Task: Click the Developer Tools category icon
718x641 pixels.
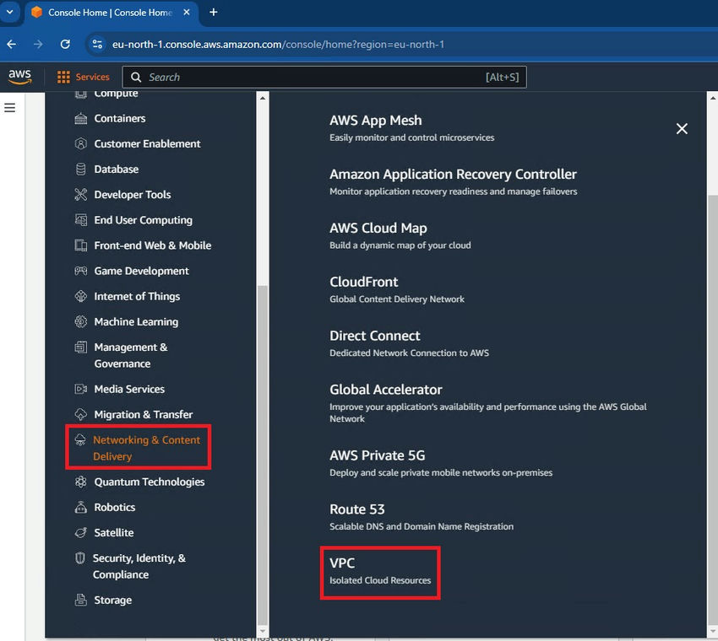Action: [80, 194]
